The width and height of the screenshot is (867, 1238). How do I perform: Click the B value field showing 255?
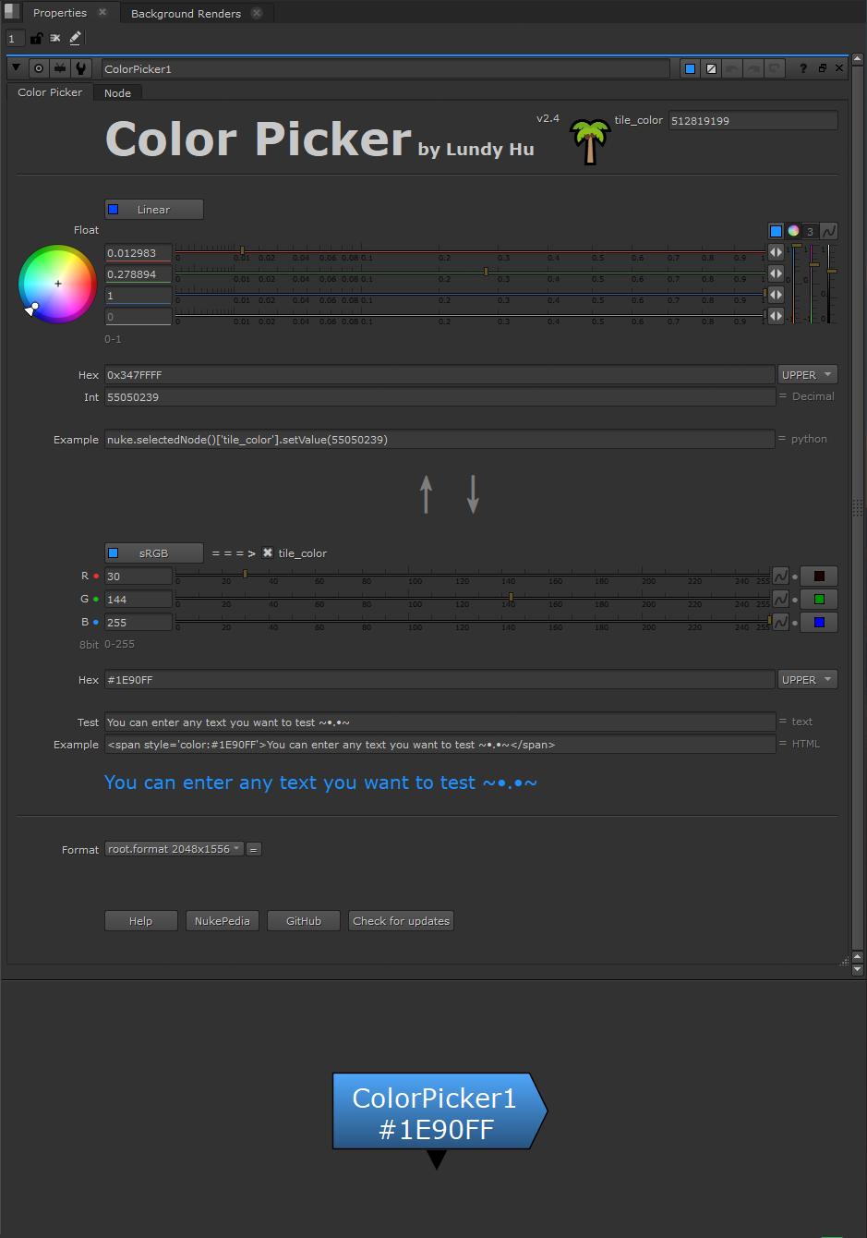(x=138, y=623)
